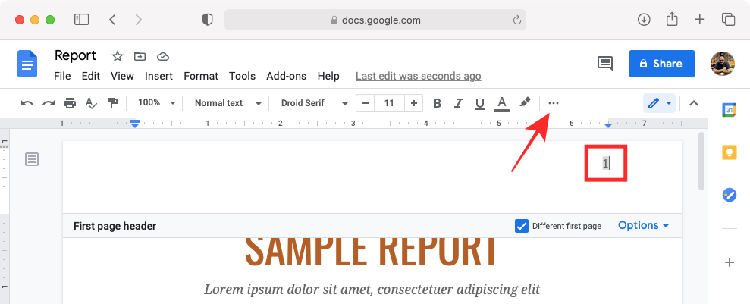
Task: Open Google Calendar side panel icon
Action: tap(729, 111)
